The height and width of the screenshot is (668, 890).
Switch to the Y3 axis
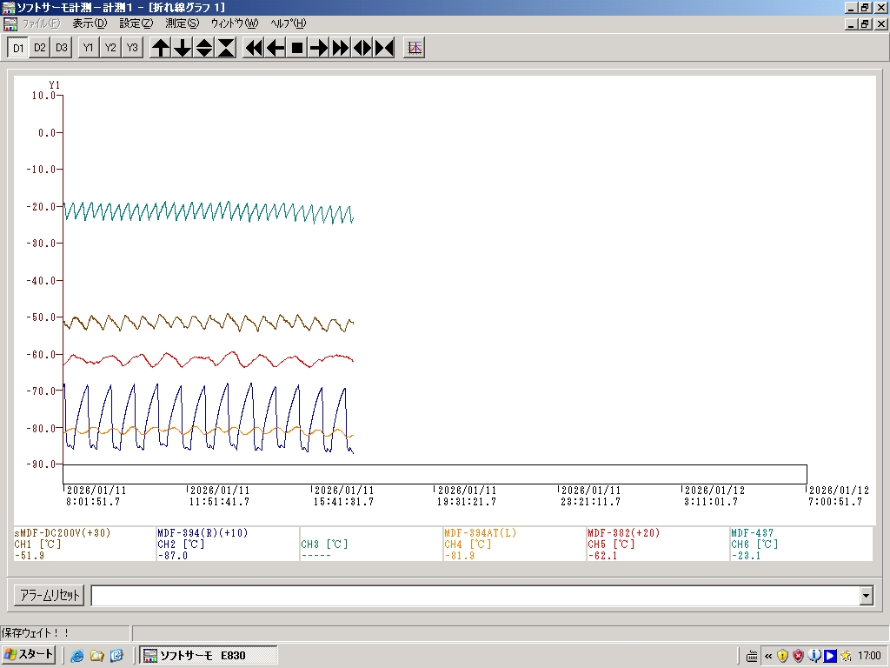[132, 48]
